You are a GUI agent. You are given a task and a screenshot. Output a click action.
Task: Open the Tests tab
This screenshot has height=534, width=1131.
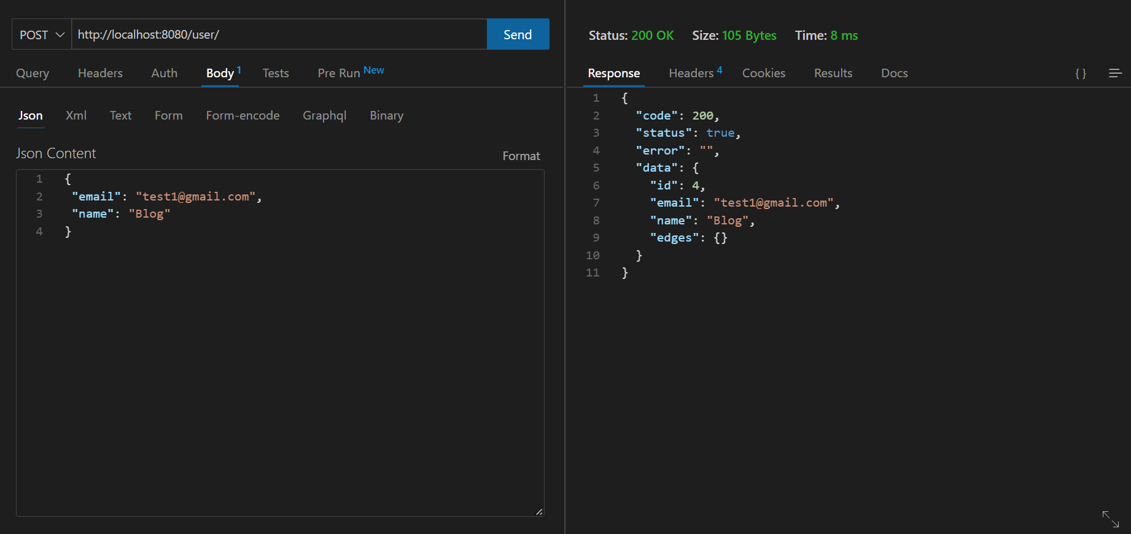pyautogui.click(x=276, y=73)
